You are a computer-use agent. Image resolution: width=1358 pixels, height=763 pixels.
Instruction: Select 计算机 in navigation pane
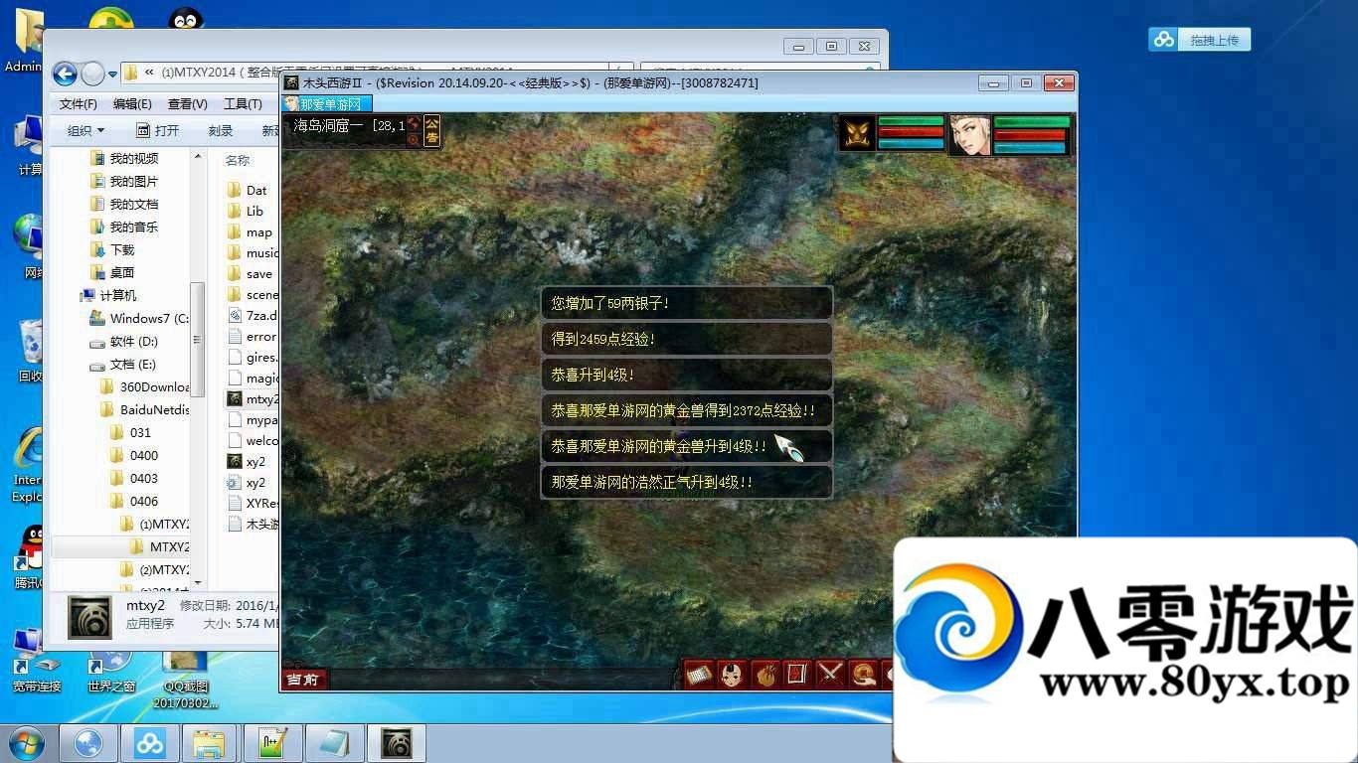(110, 295)
